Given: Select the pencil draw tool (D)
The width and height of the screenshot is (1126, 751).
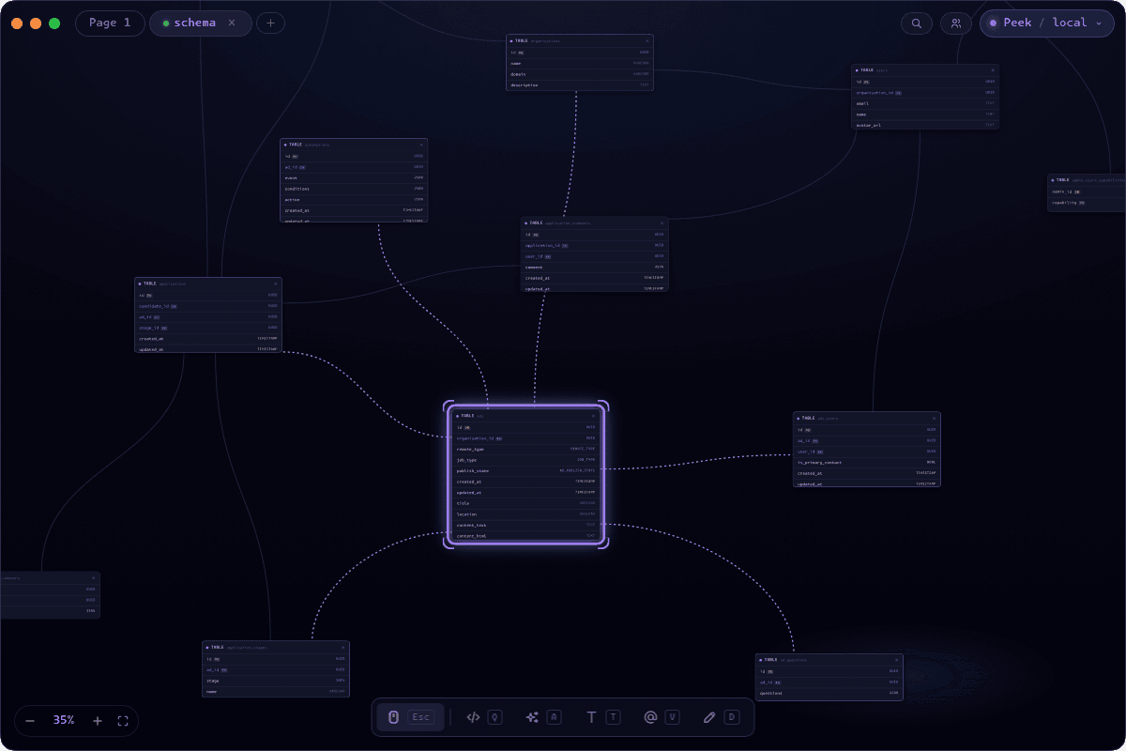Looking at the screenshot, I should pyautogui.click(x=721, y=717).
